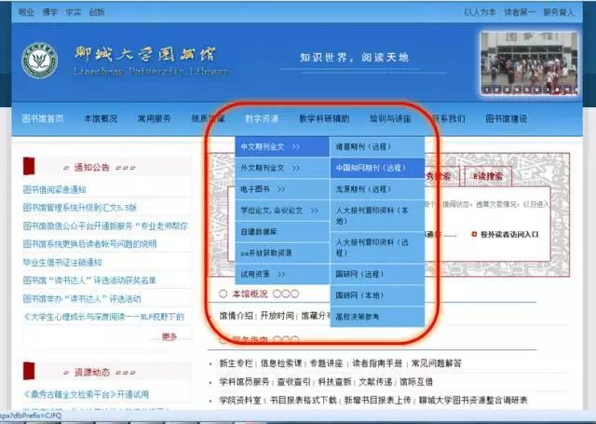Click the red icon beside 通知公告
Screen dimensions: 596x424
point(29,166)
